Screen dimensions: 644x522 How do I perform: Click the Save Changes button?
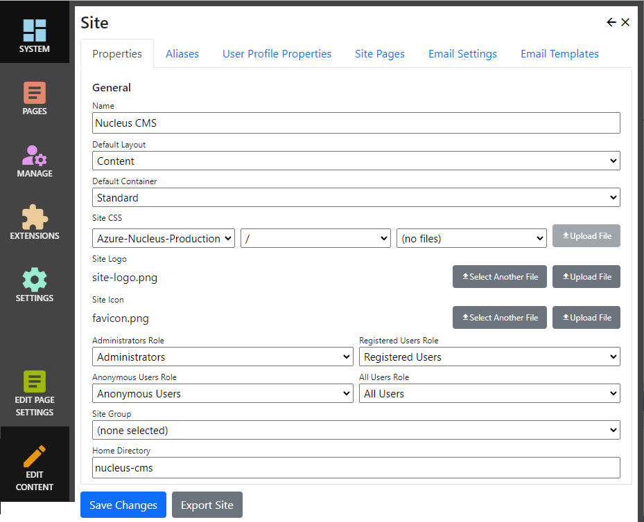(123, 505)
